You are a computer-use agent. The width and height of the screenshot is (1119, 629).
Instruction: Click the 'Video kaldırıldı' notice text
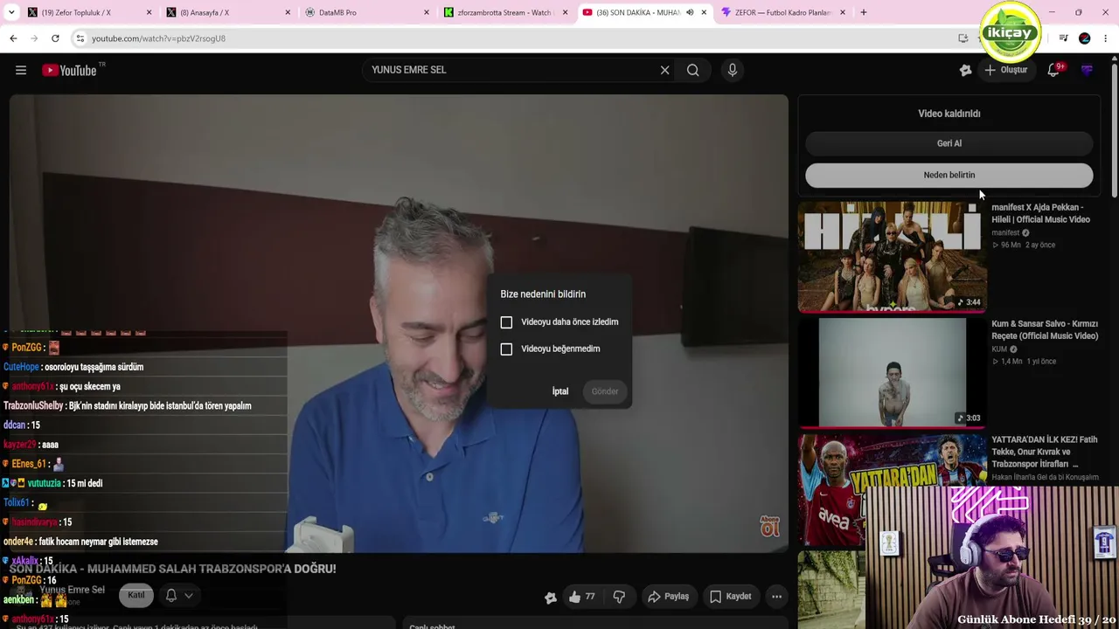coord(949,114)
